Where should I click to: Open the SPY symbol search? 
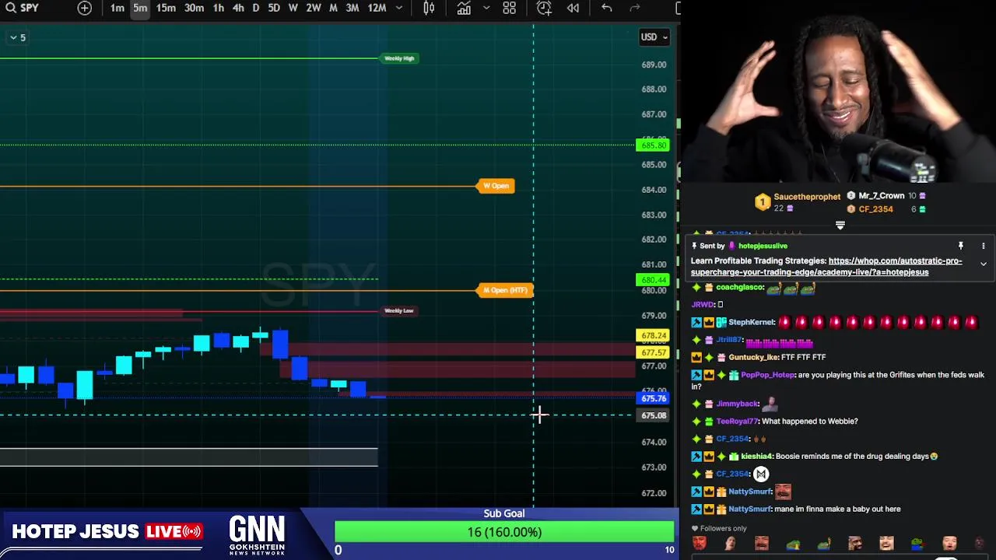coord(22,8)
